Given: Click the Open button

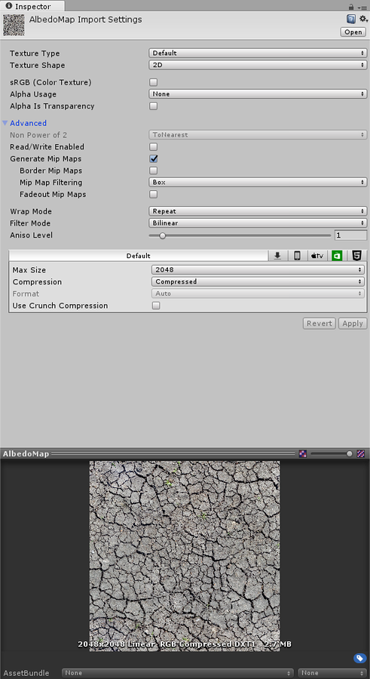Looking at the screenshot, I should 353,32.
